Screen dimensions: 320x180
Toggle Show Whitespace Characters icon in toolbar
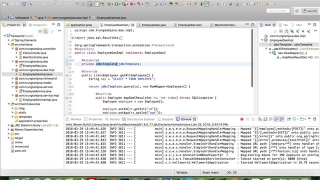pos(223,4)
